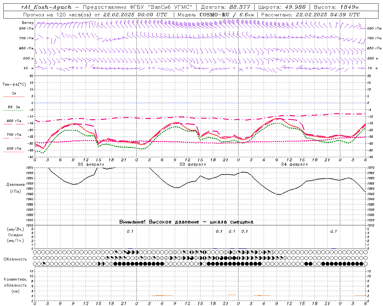This screenshot has height=306, width=383.
Task: Click the Конвективн. облачность panel label
Action: [x=15, y=282]
